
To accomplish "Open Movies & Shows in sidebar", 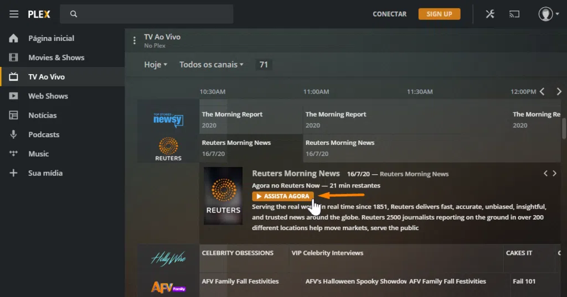I will (56, 58).
